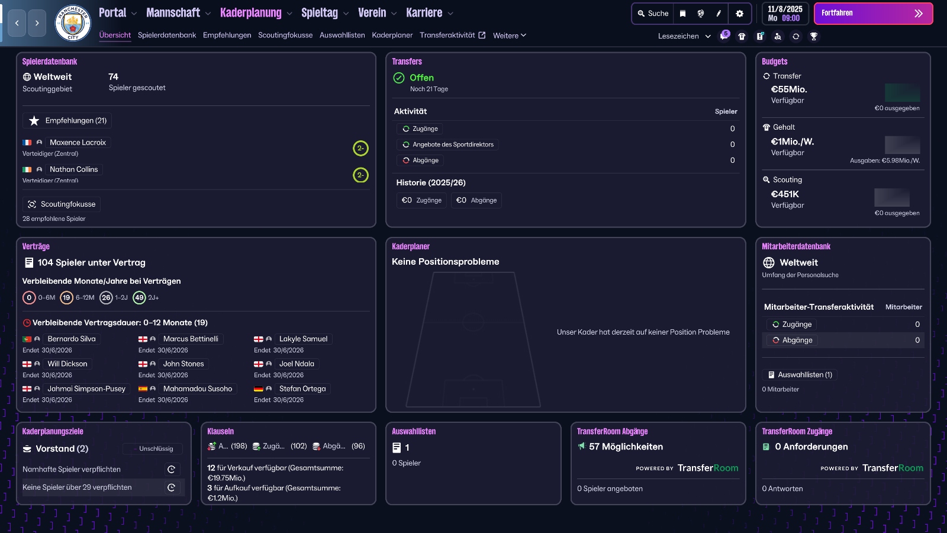Navigate back with the left arrow

[17, 23]
